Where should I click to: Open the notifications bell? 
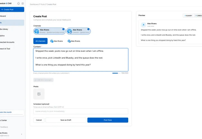19,3
